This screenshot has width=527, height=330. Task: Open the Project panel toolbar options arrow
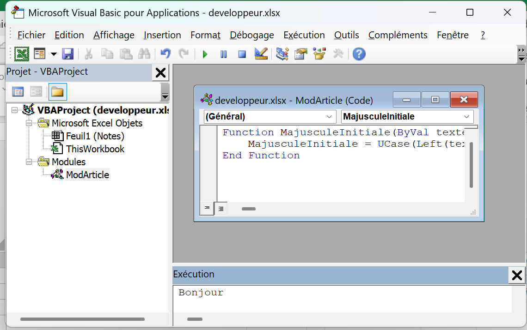coord(165,92)
